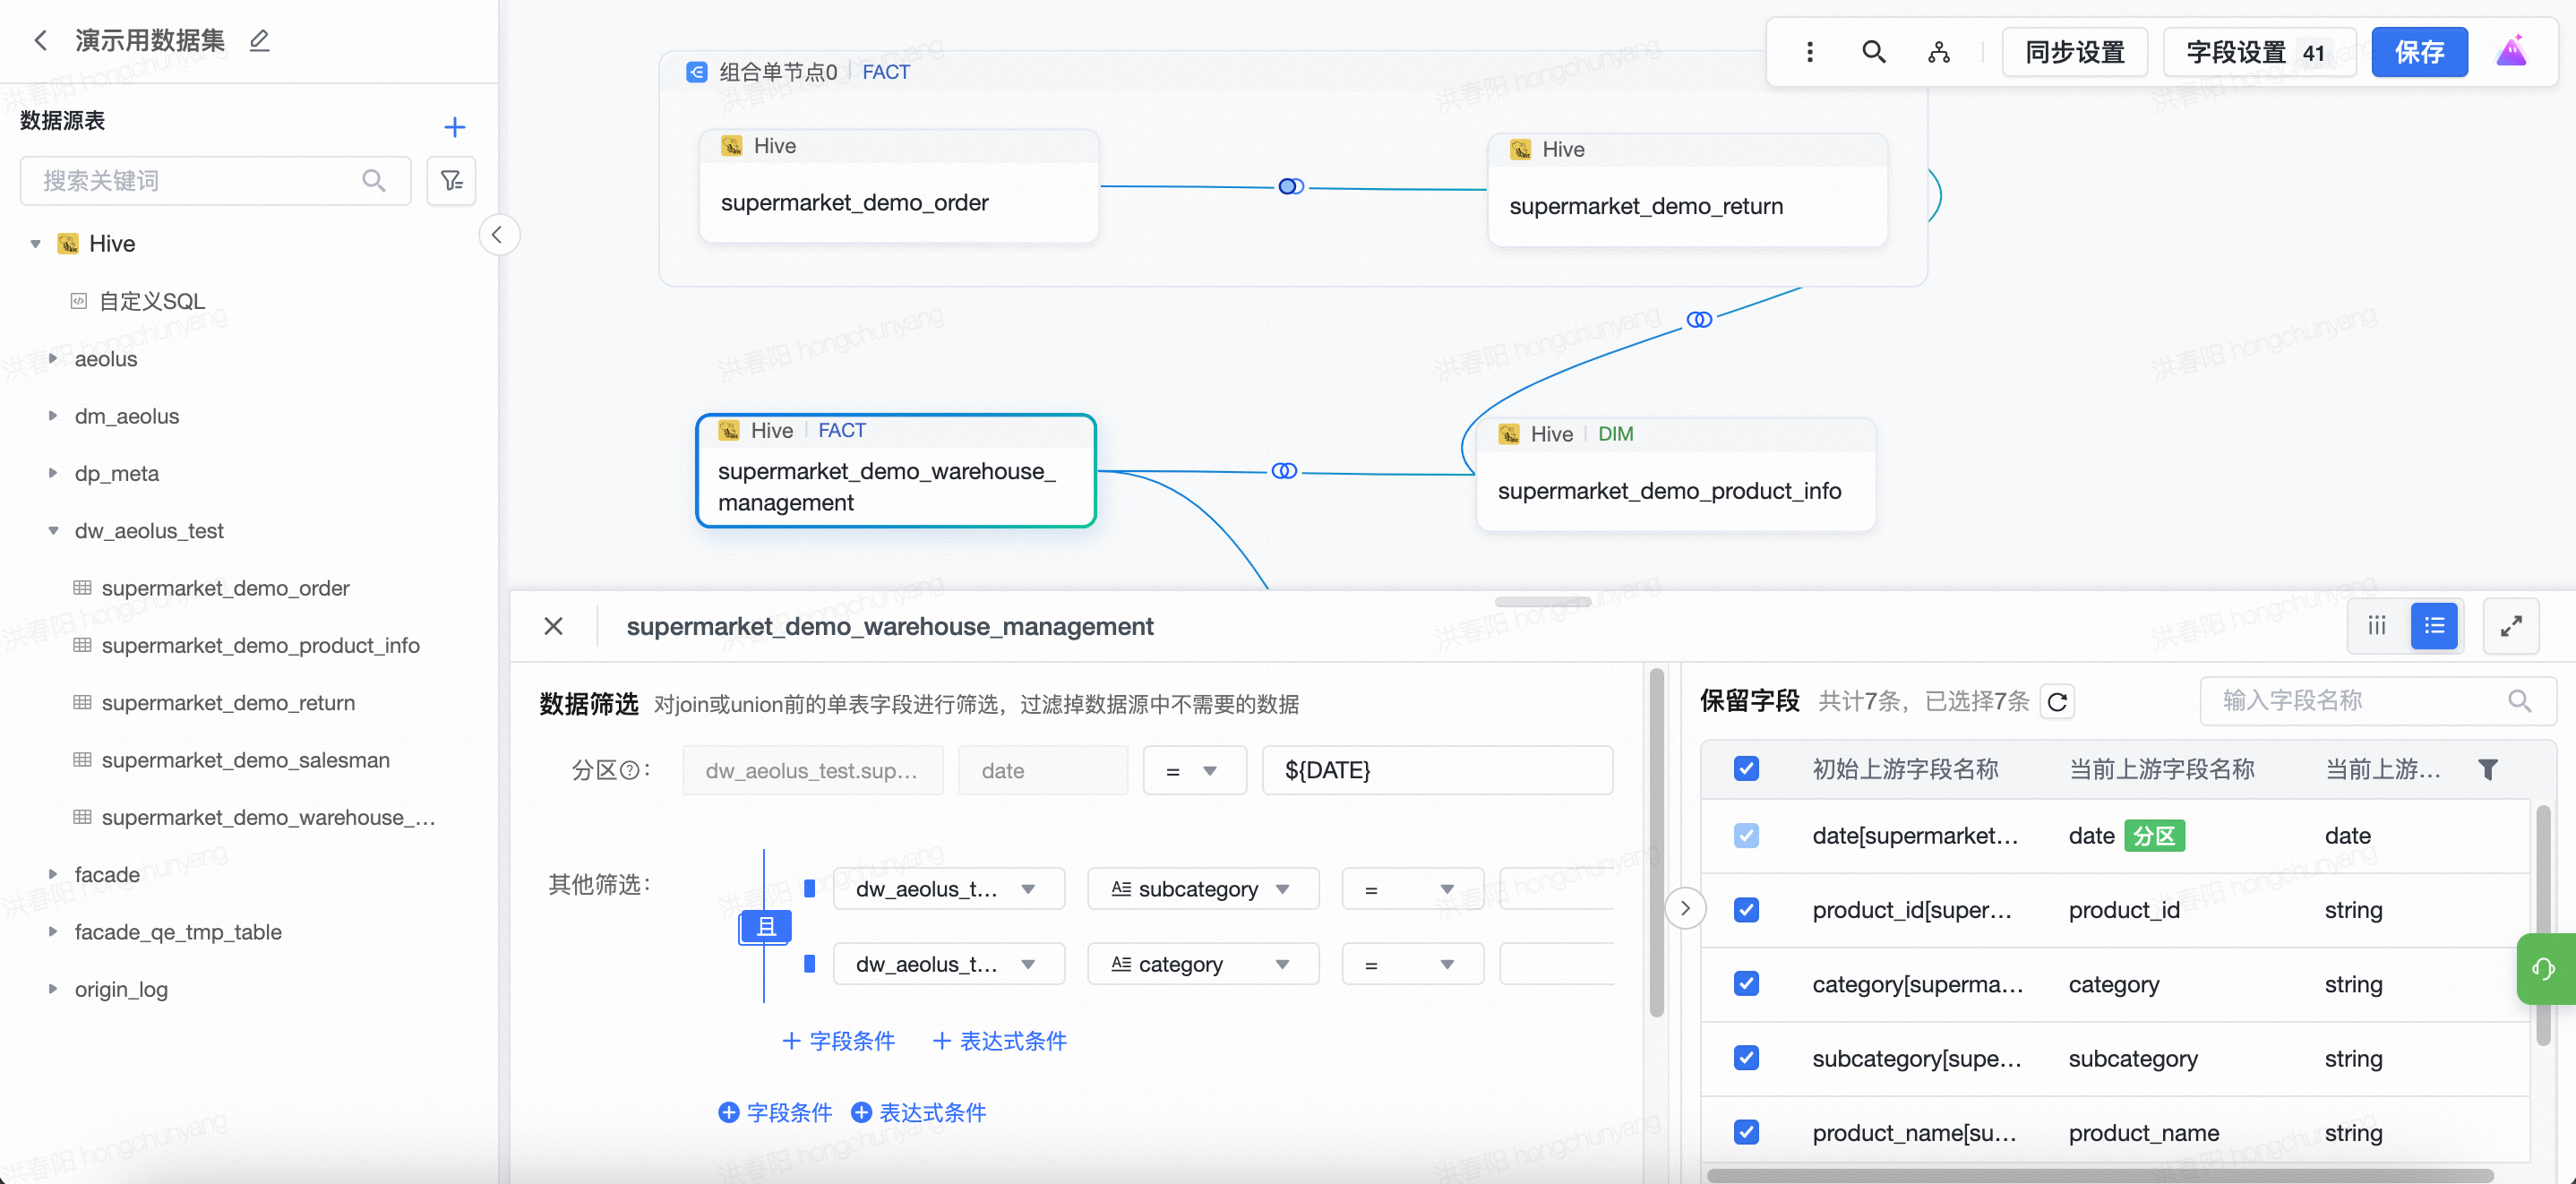Add a new data source table

[x=454, y=127]
